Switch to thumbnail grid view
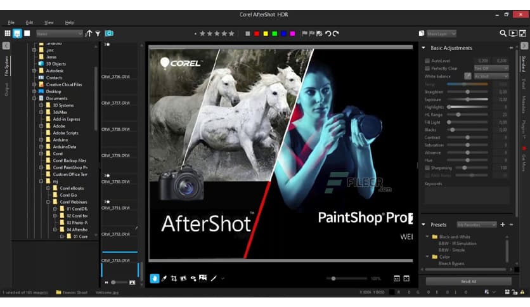530x307 pixels. click(x=8, y=33)
